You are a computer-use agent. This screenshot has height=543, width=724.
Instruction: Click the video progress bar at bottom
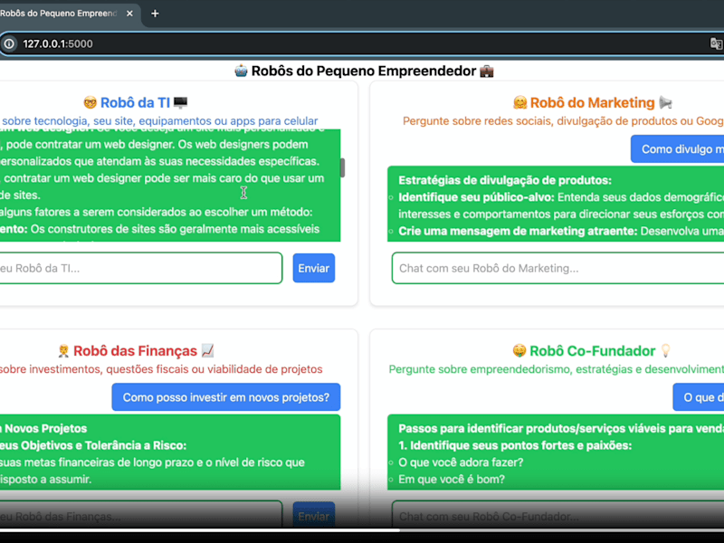(x=362, y=530)
